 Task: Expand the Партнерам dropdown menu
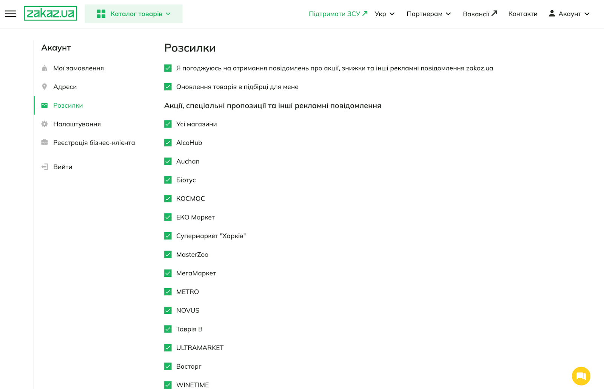coord(428,14)
